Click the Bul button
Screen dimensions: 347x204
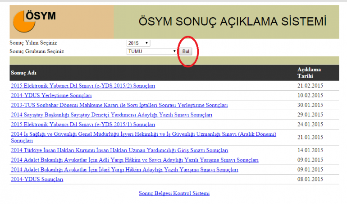[186, 51]
